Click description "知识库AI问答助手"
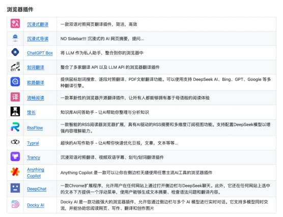Image resolution: width=283 pixels, height=217 pixels. click(x=105, y=112)
